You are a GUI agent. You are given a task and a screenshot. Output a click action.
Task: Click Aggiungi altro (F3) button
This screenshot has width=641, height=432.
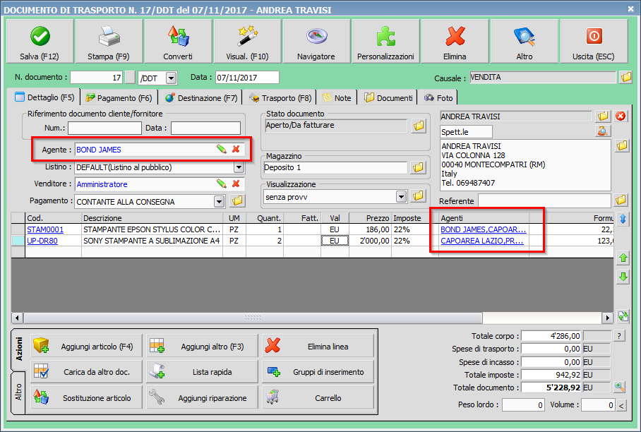click(x=202, y=346)
